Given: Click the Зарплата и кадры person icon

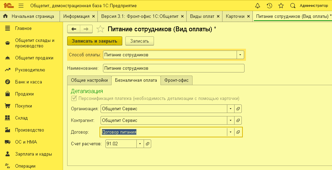Looking at the screenshot, I should (8, 154).
